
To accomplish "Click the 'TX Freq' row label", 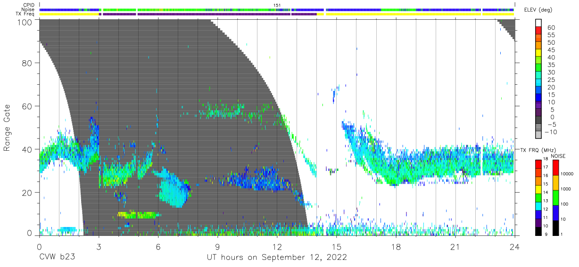I will [26, 14].
